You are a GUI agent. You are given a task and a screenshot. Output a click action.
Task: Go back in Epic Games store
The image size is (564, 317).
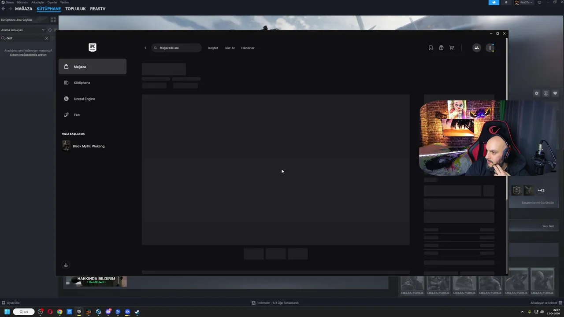coord(145,48)
